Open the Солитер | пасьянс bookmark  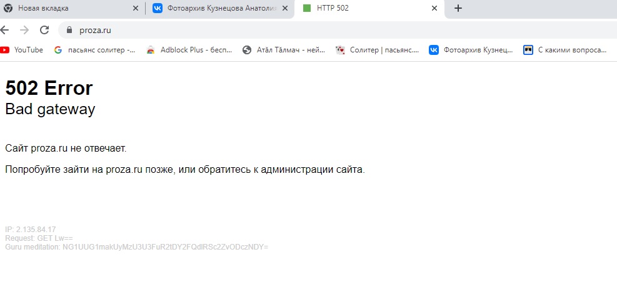pyautogui.click(x=378, y=50)
